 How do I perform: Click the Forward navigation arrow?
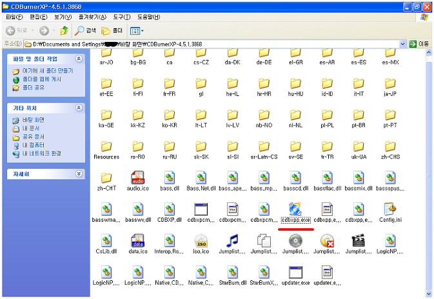point(44,30)
